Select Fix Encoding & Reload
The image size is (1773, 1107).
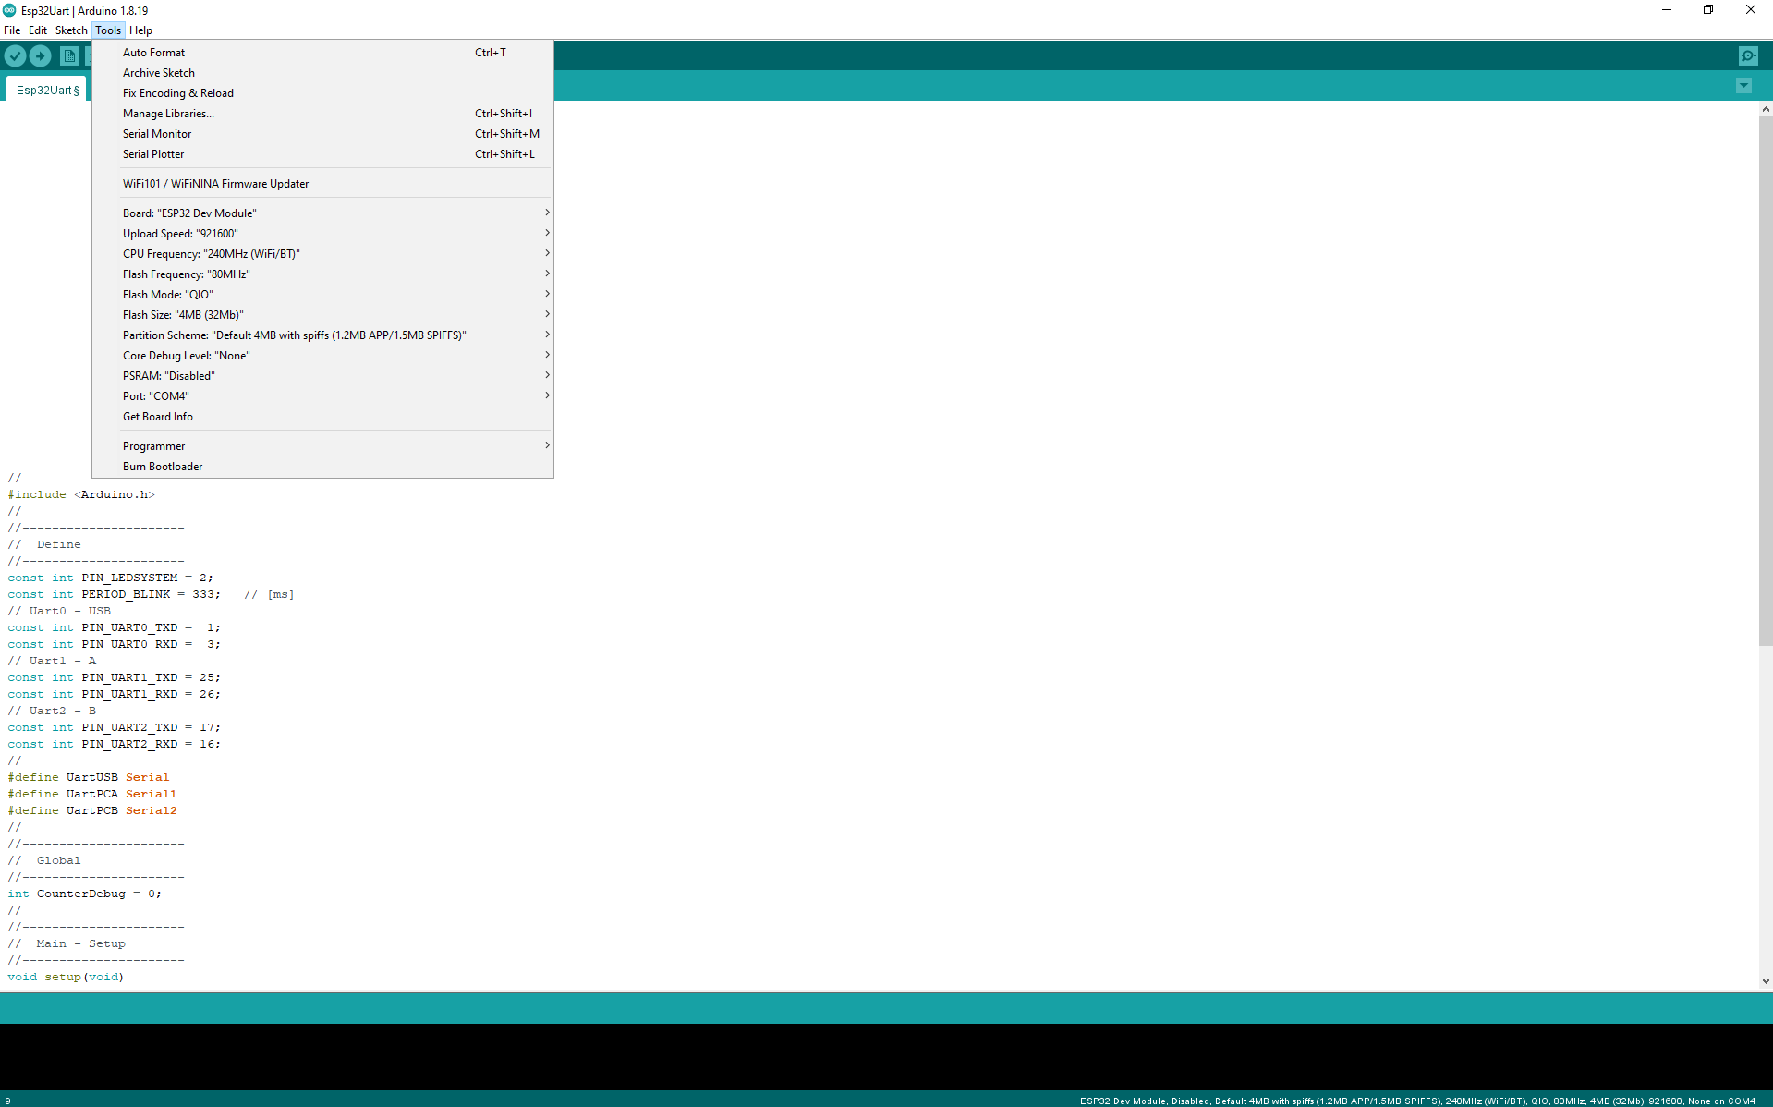coord(322,93)
